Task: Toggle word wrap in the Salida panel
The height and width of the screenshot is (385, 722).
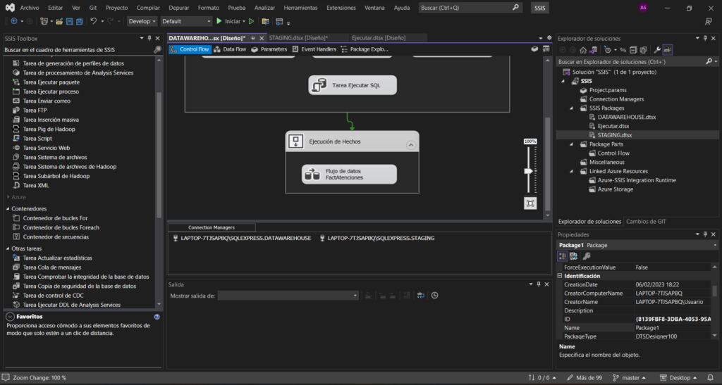Action: coord(420,296)
